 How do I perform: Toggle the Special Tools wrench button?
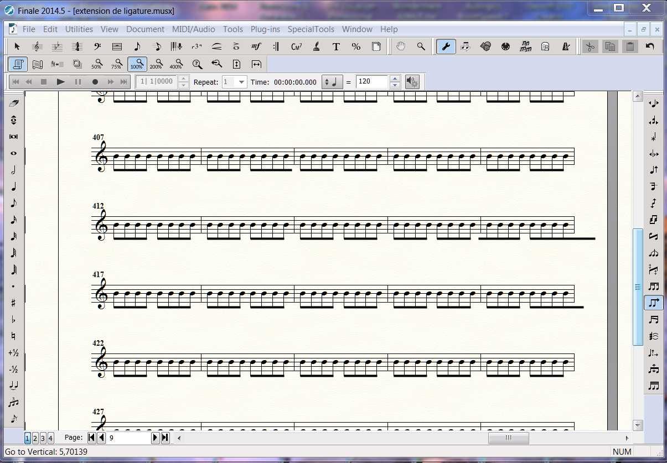pos(446,47)
